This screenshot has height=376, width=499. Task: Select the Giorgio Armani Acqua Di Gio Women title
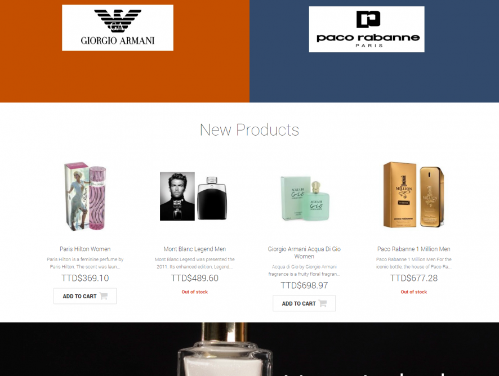coord(304,253)
